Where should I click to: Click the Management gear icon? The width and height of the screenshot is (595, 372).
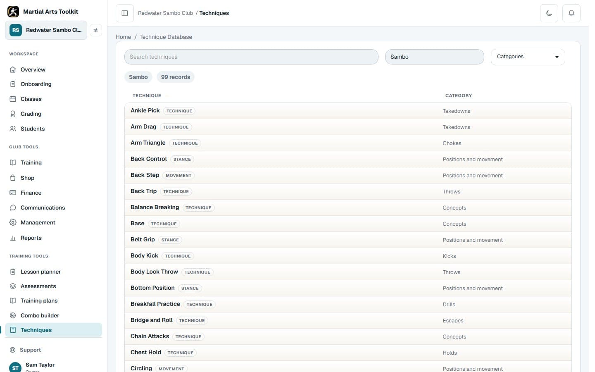coord(13,222)
